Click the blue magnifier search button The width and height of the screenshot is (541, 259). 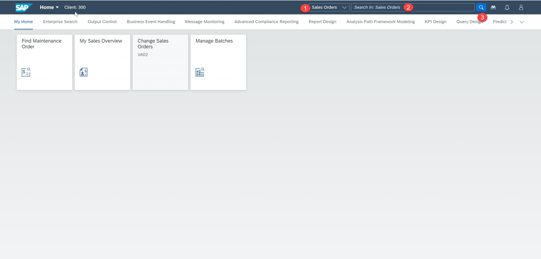point(481,7)
